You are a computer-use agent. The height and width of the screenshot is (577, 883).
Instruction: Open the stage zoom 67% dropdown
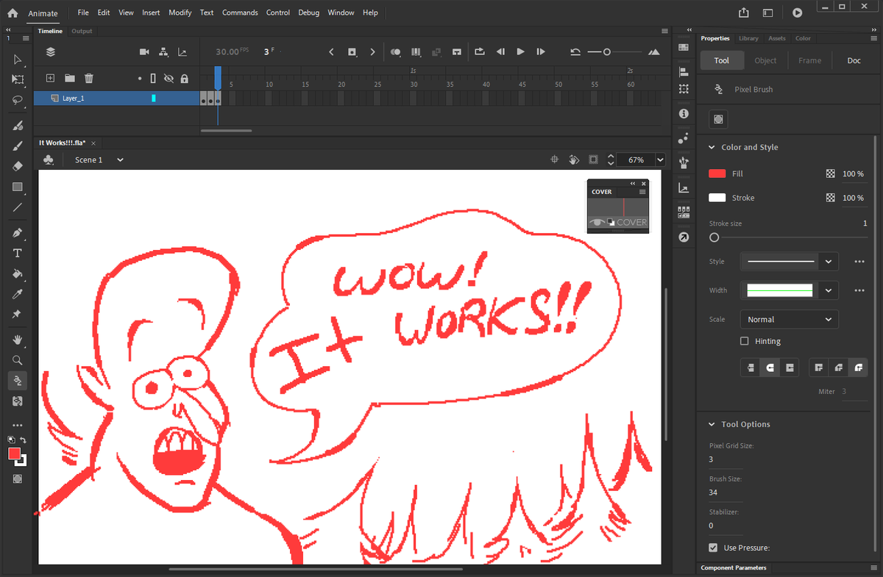tap(659, 160)
